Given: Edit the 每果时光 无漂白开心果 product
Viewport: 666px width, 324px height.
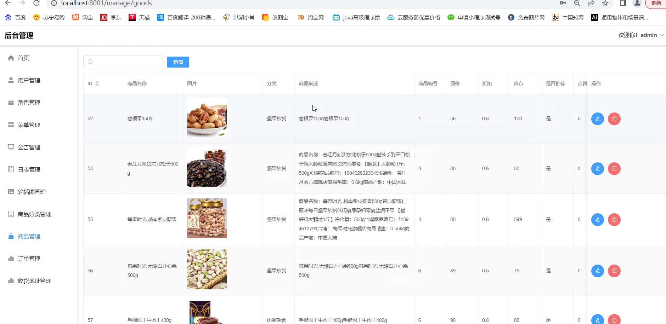Looking at the screenshot, I should (x=597, y=271).
